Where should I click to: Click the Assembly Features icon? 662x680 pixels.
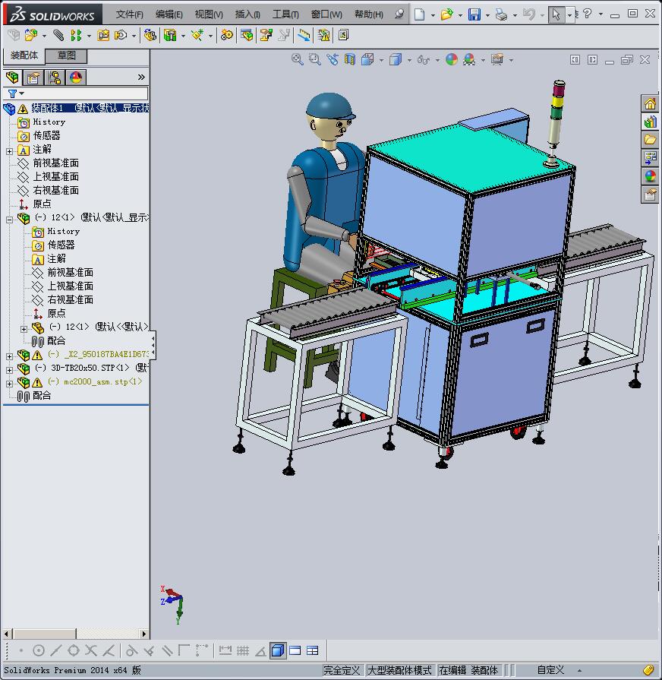pos(170,35)
